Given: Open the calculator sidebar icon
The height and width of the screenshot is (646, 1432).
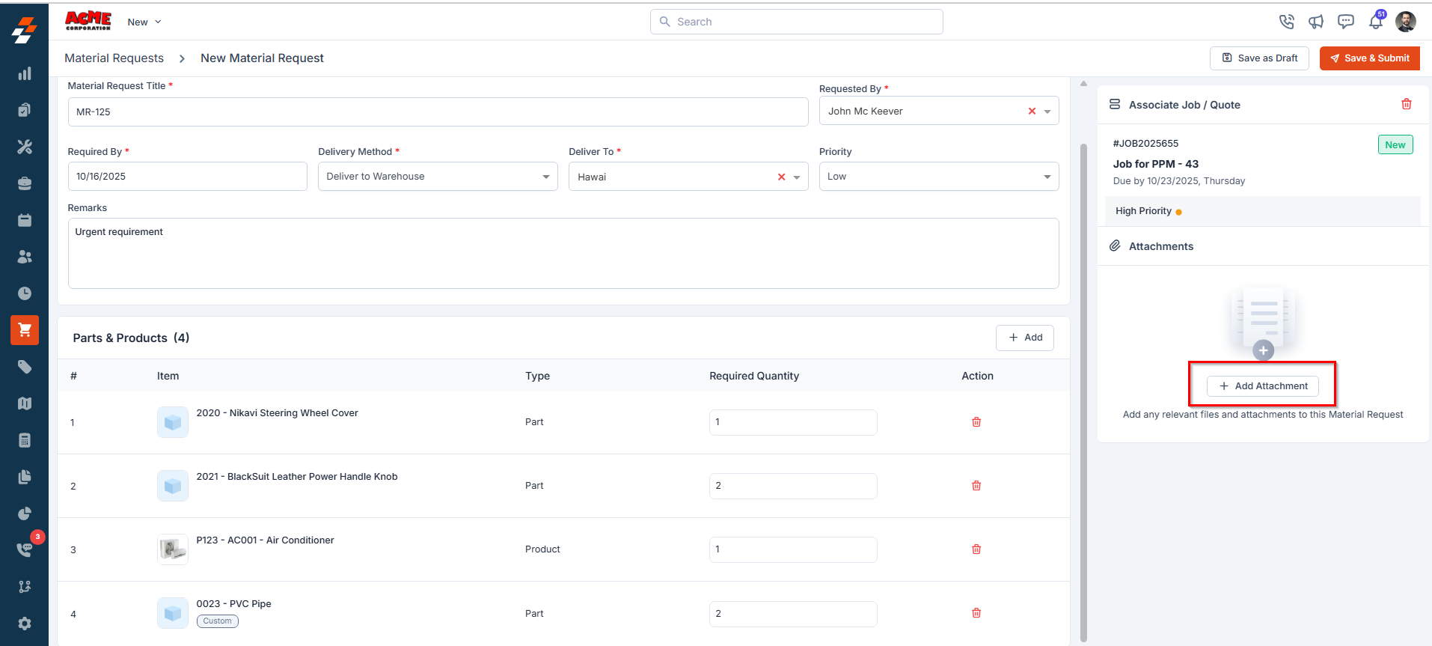Looking at the screenshot, I should (25, 440).
